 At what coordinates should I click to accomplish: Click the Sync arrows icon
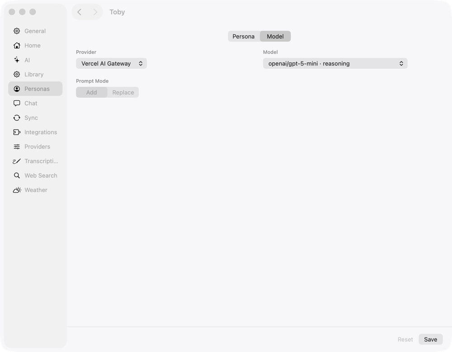[x=17, y=117]
